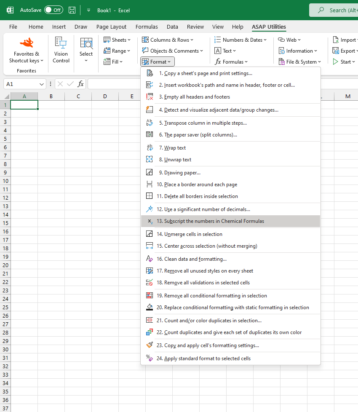Open File & System menu
Viewport: 358px width, 412px height.
pyautogui.click(x=300, y=62)
